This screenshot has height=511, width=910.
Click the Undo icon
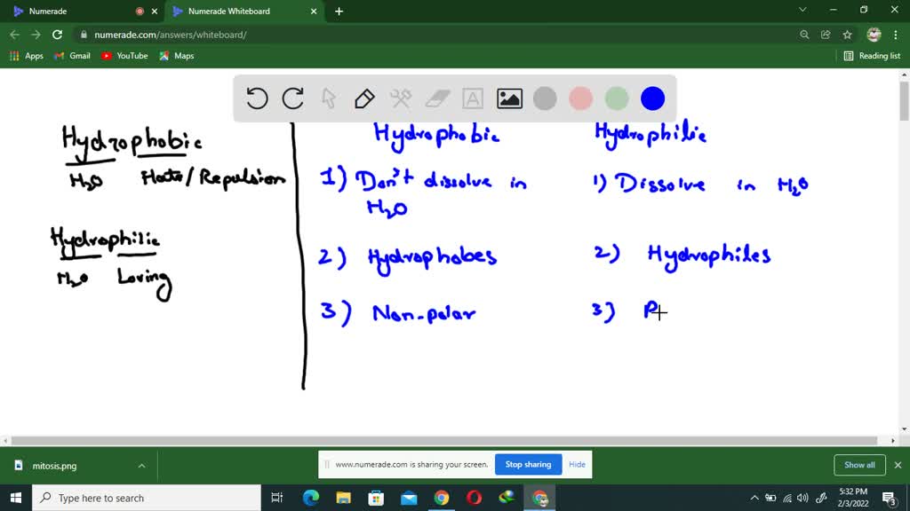[257, 98]
